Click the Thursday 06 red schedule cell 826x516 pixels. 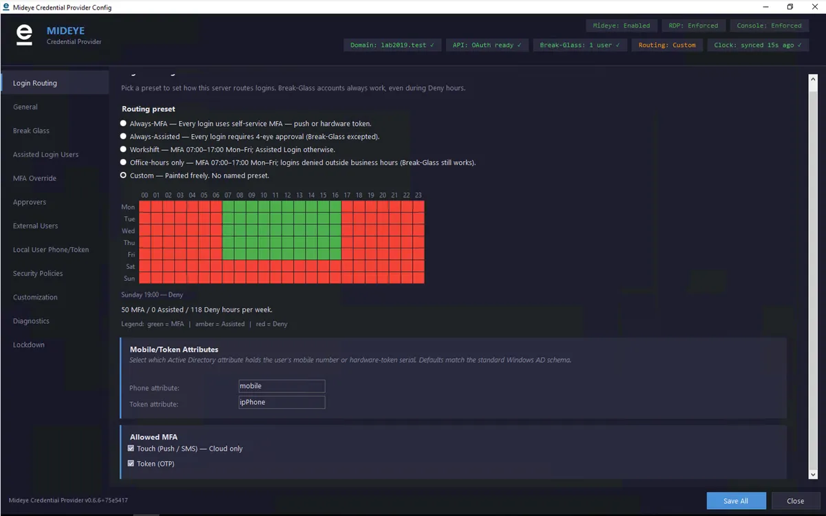pos(216,243)
